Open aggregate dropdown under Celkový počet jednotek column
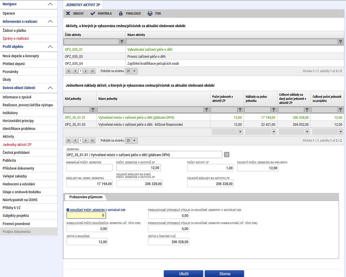Image resolution: width=346 pixels, height=277 pixels. pyautogui.click(x=341, y=132)
